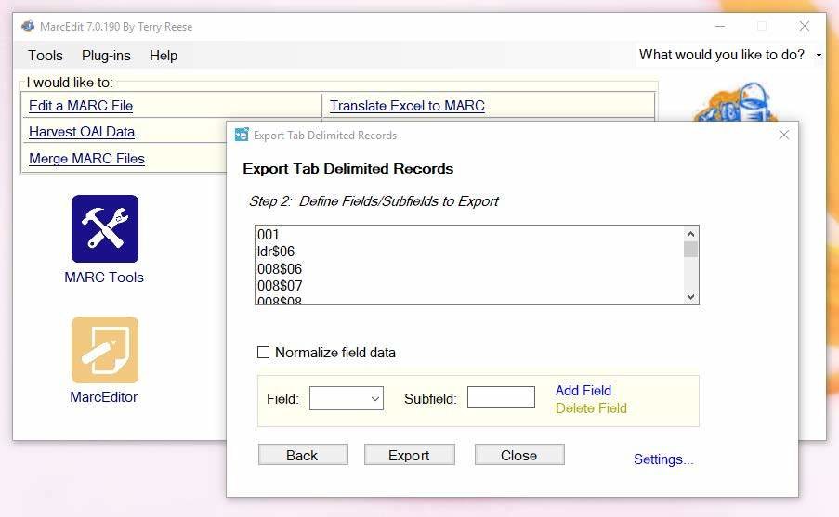Open the Tools menu
The width and height of the screenshot is (839, 517).
pyautogui.click(x=46, y=56)
